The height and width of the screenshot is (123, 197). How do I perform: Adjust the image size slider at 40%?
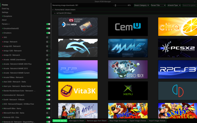point(115,5)
